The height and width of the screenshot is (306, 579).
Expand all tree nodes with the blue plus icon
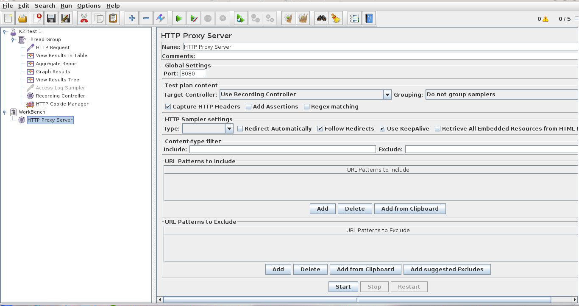[x=131, y=18]
